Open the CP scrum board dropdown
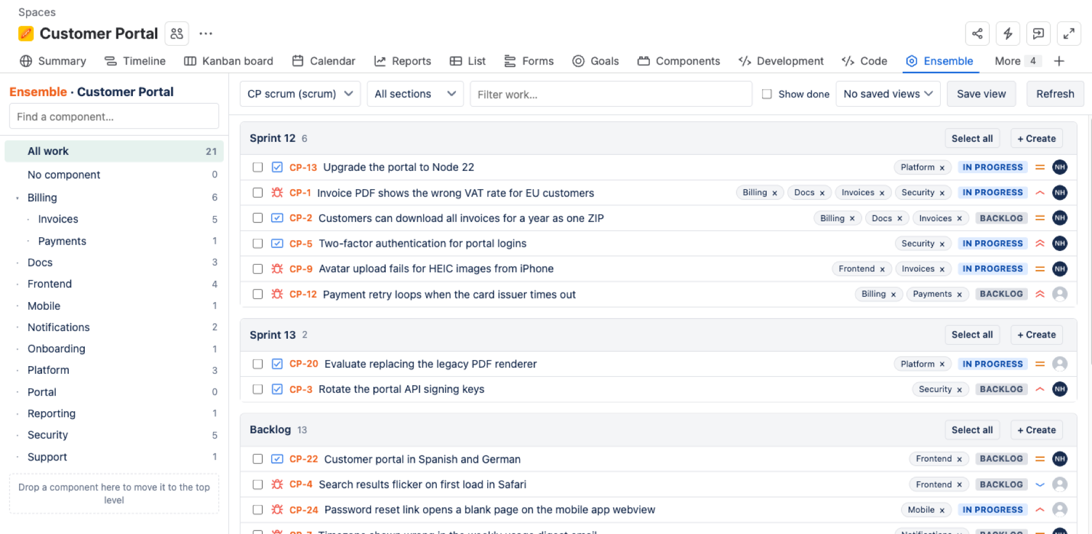 pyautogui.click(x=300, y=94)
